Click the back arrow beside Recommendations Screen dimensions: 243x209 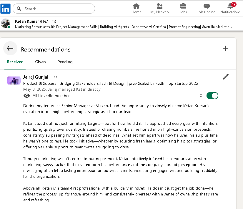coord(10,49)
